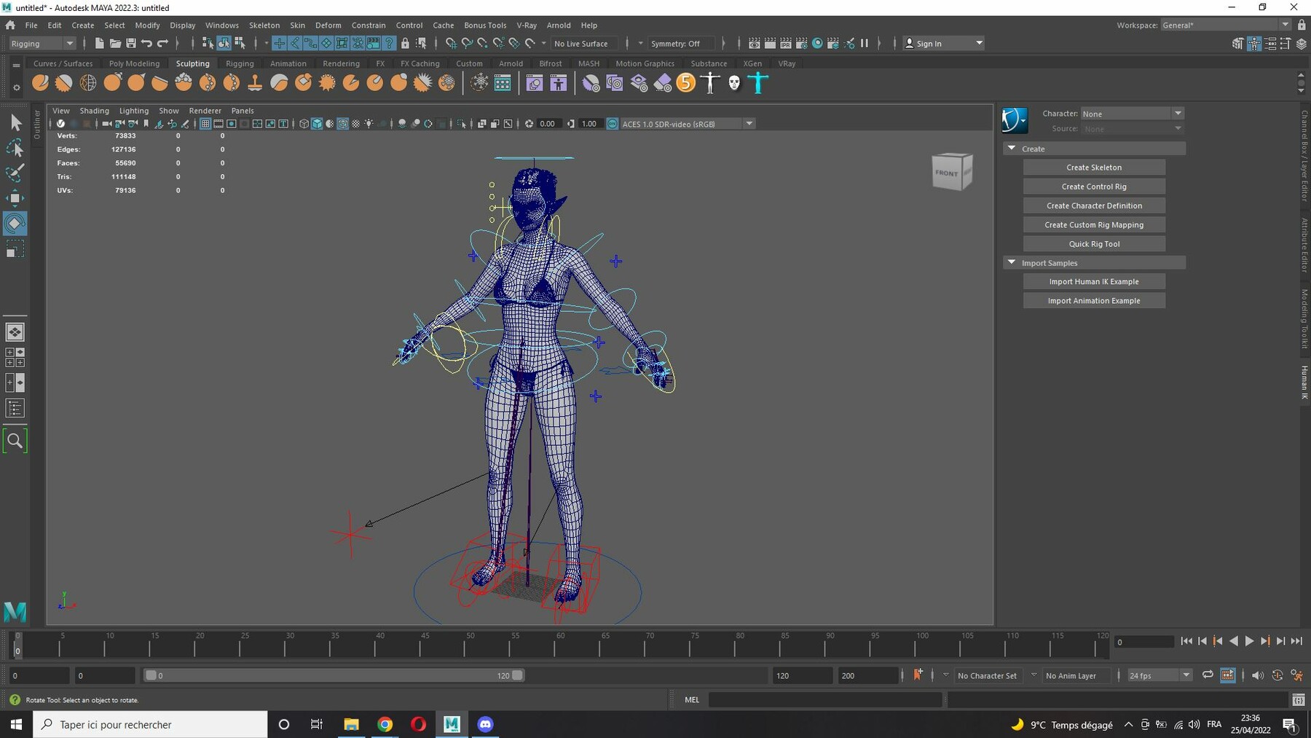Click the Stamp sculpt tool icon
Screen dimensions: 1311x738
(255, 83)
